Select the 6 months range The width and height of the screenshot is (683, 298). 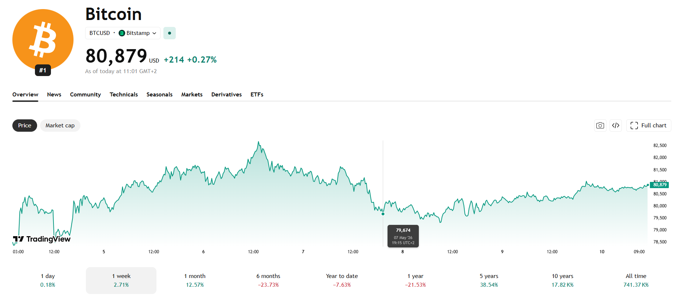268,281
